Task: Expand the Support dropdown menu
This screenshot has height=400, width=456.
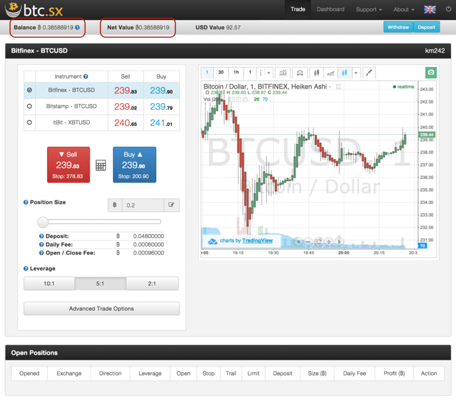Action: tap(369, 9)
